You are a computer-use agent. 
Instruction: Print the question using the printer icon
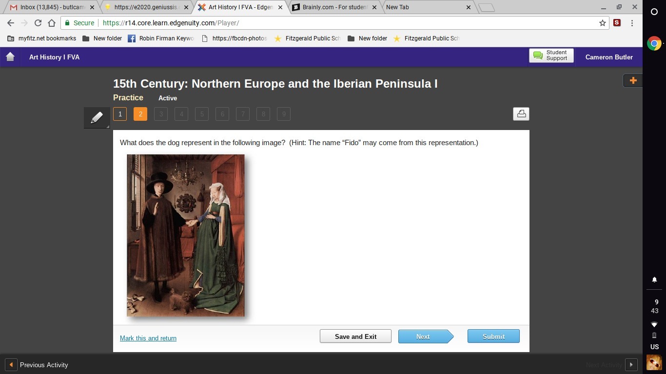[x=521, y=113]
